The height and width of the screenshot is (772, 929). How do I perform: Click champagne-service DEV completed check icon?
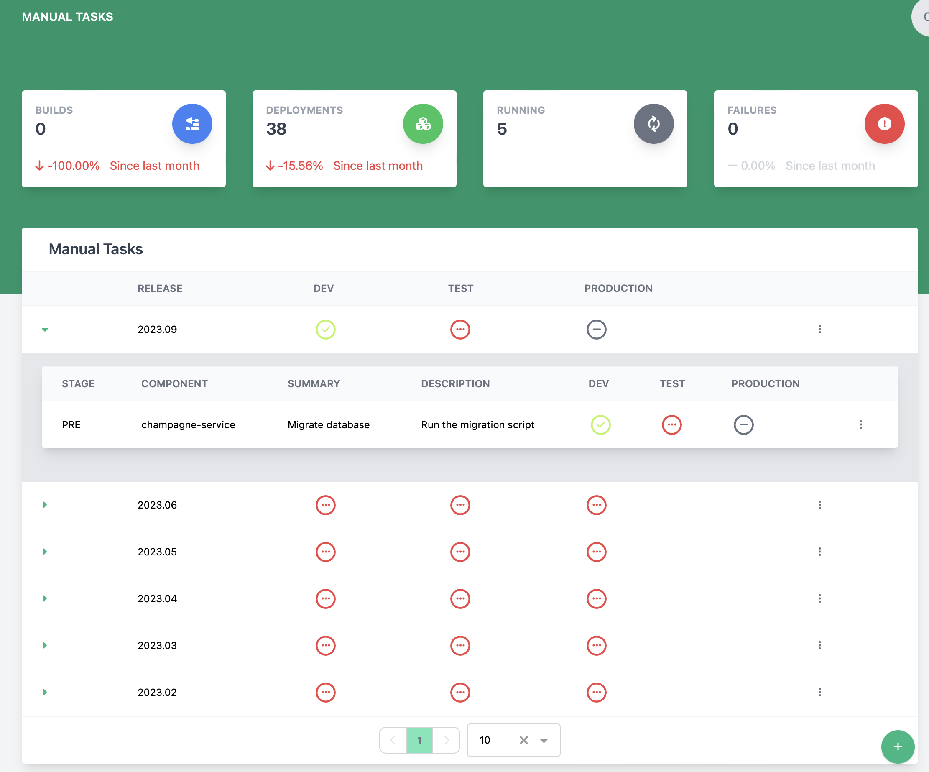pos(601,425)
